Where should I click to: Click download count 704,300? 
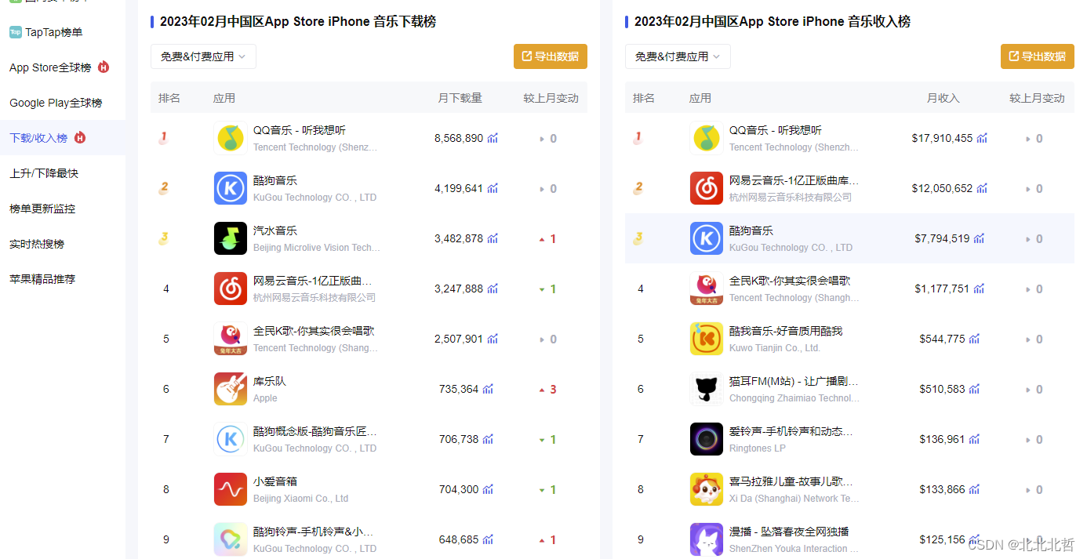(x=459, y=489)
